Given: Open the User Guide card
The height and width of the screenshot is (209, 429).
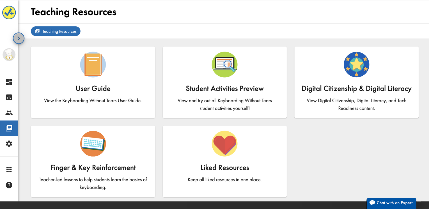Looking at the screenshot, I should (93, 82).
